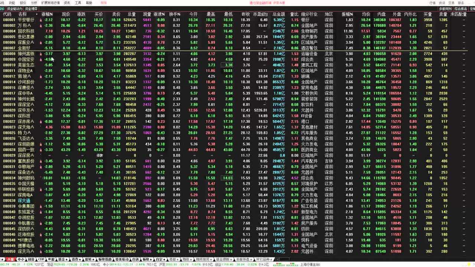
Task: Sort by 现价 column header
Action: point(66,14)
